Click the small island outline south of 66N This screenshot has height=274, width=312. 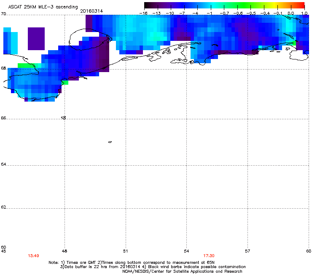pos(110,142)
